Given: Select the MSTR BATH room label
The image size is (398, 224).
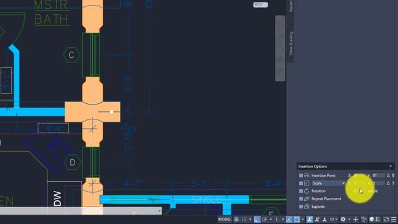Looking at the screenshot, I should [51, 12].
